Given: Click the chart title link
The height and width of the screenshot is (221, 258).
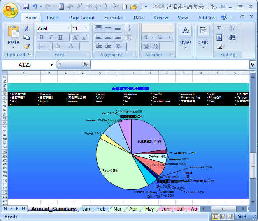Looking at the screenshot, I should [x=130, y=89].
